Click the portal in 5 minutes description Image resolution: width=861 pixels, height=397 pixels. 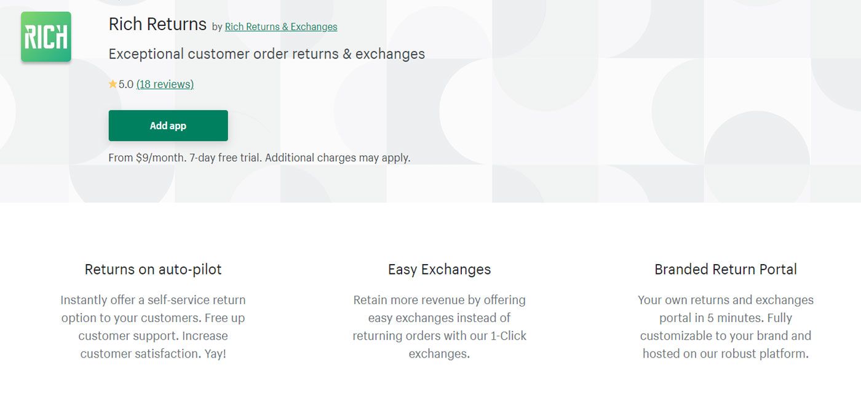coord(726,327)
